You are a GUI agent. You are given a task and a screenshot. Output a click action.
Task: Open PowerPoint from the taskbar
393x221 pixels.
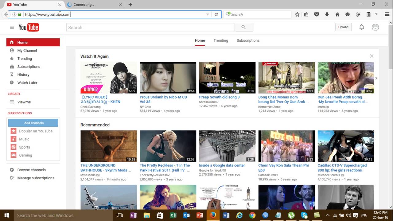click(x=200, y=215)
